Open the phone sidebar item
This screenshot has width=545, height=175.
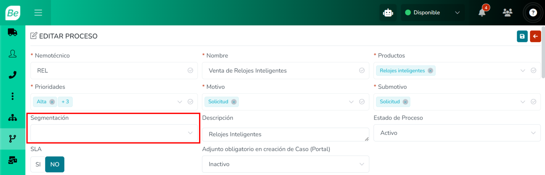[13, 75]
